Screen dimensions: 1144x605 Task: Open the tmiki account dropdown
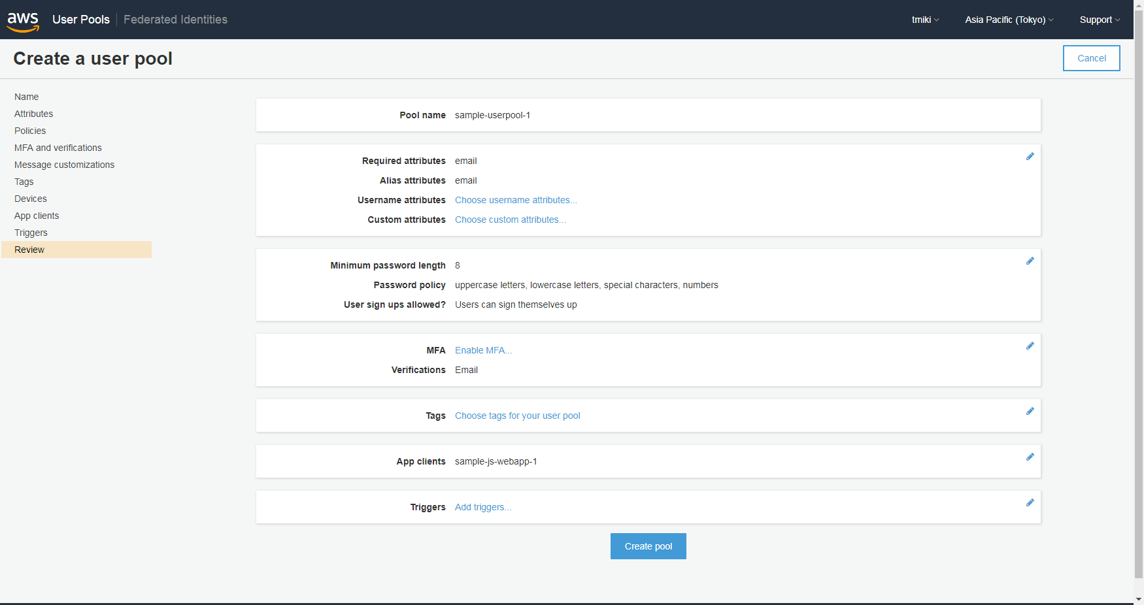924,20
